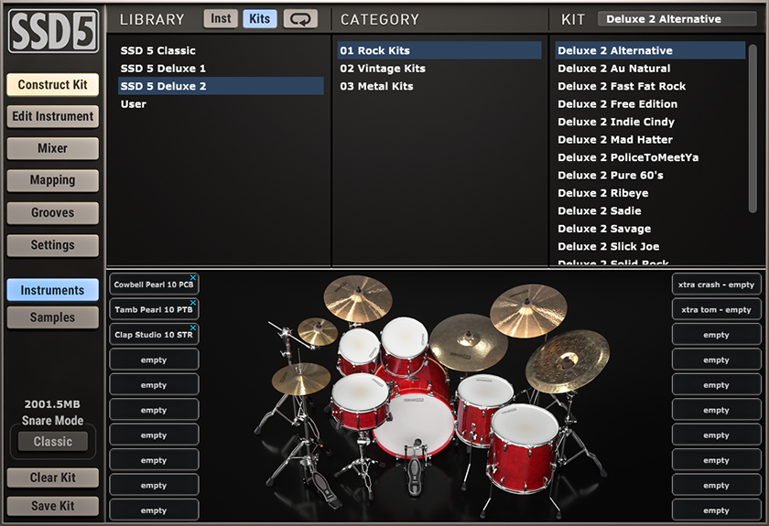Open the Deluxe 2 Alternative kit dropdown
The image size is (769, 526).
pos(677,19)
